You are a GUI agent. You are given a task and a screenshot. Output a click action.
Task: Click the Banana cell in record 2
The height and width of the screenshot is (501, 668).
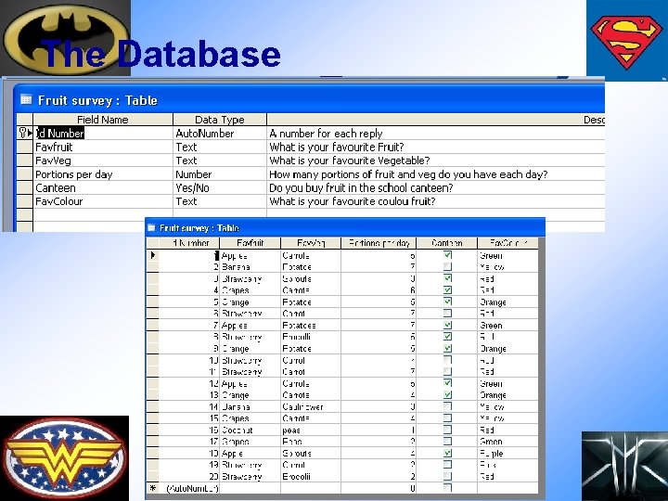[x=250, y=267]
